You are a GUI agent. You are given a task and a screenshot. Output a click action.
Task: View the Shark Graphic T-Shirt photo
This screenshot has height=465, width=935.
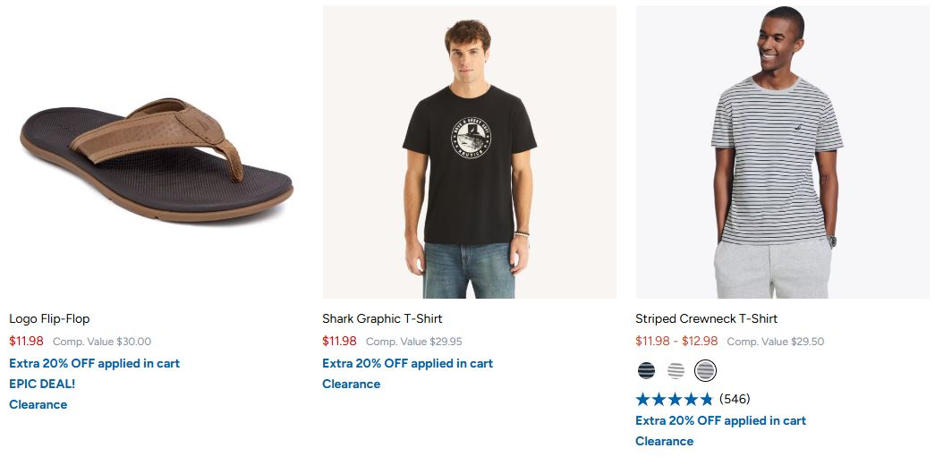(470, 152)
